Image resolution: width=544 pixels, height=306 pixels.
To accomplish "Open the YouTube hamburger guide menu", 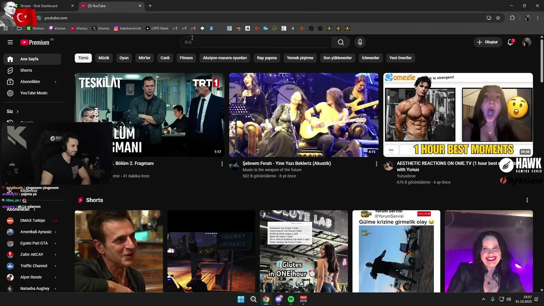I will pos(10,42).
